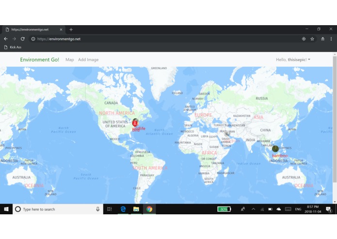The width and height of the screenshot is (337, 239).
Task: Go back with the browser back arrow
Action: pos(6,39)
